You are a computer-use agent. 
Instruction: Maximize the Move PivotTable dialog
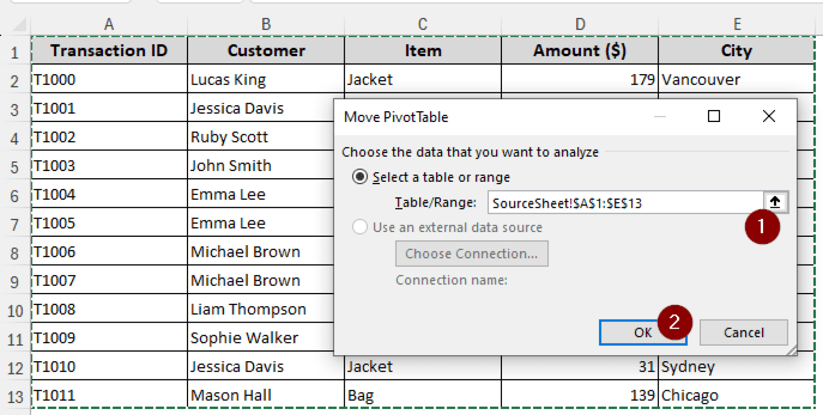[714, 116]
